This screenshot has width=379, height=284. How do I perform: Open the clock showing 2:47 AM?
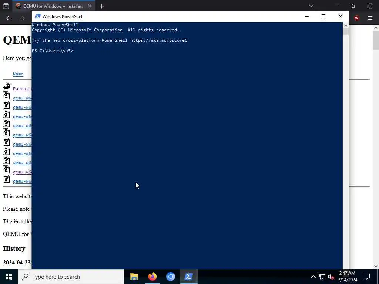347,277
